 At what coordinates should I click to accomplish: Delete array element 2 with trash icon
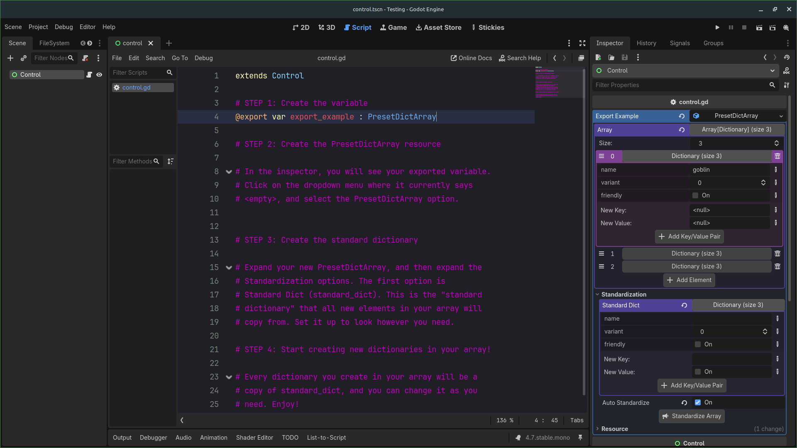click(x=777, y=267)
